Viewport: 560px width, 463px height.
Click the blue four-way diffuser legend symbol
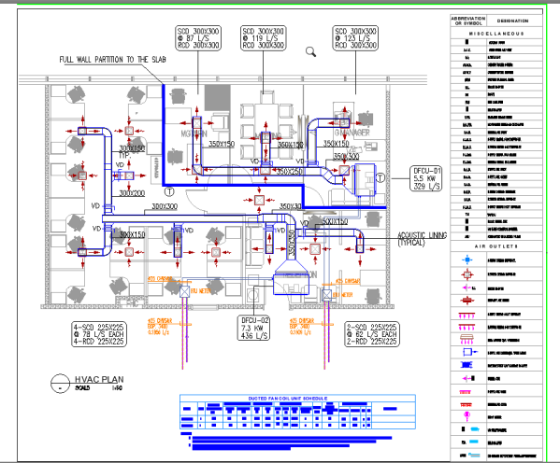coord(467,260)
